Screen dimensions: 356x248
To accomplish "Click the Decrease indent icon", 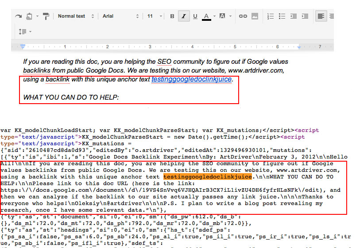I will (x=294, y=16).
